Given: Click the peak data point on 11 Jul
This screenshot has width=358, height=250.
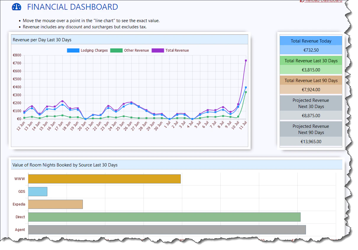Looking at the screenshot, I should tap(246, 61).
